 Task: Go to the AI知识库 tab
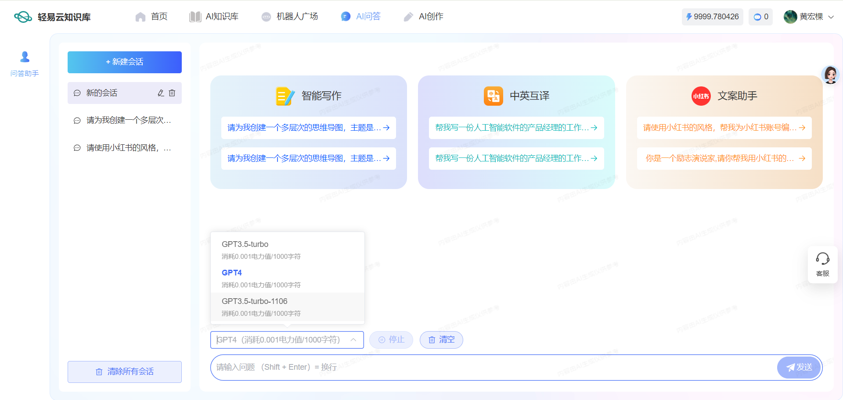(214, 17)
